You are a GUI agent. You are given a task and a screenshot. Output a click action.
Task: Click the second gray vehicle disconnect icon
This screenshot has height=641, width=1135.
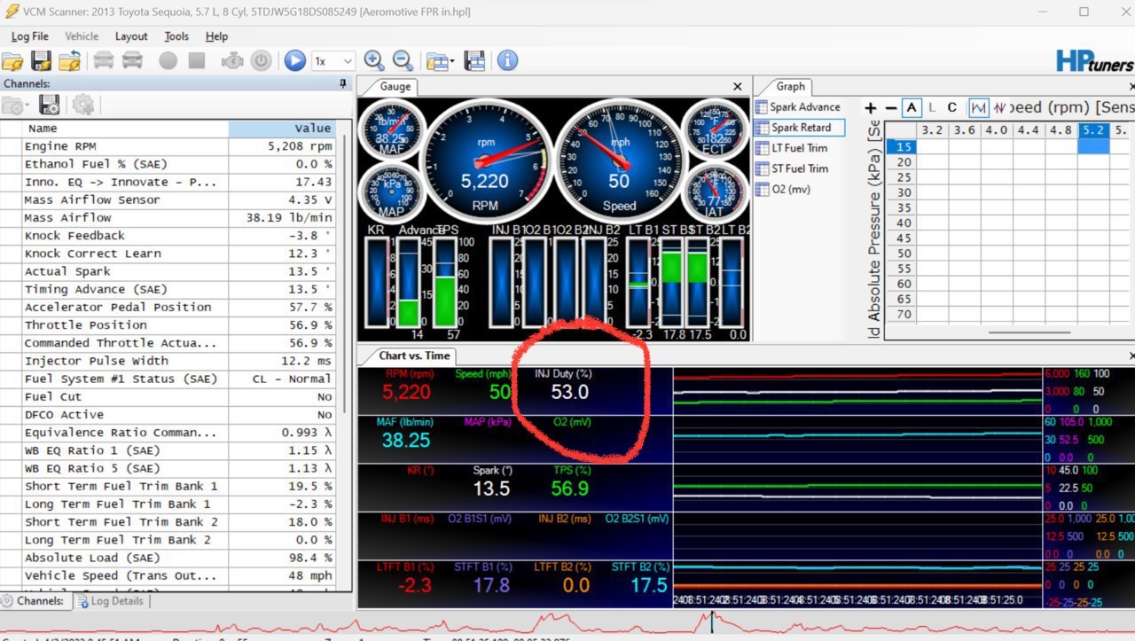click(x=132, y=61)
